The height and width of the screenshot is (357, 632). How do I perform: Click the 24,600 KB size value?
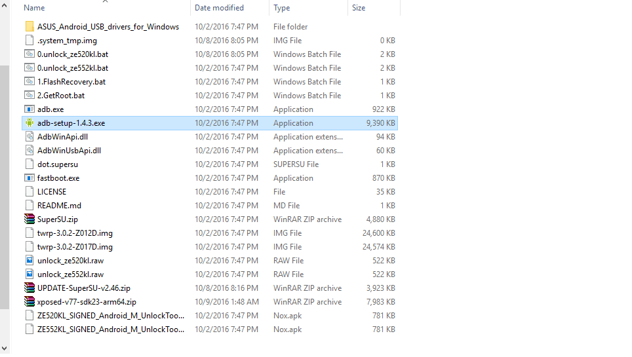point(378,233)
